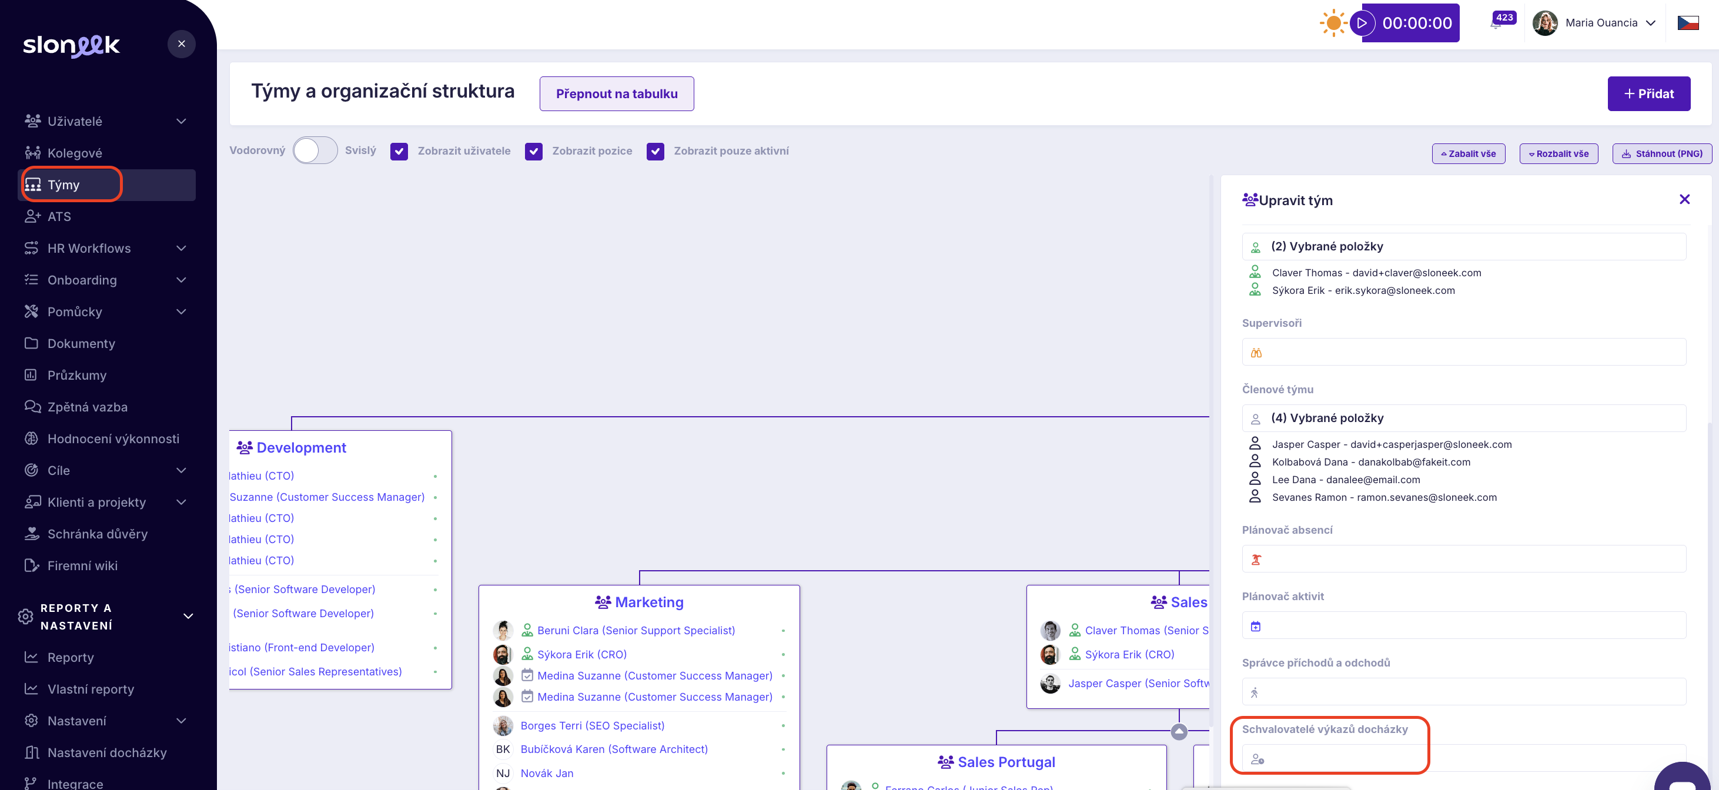Viewport: 1719px width, 790px height.
Task: Start the time tracker play button
Action: (x=1362, y=23)
